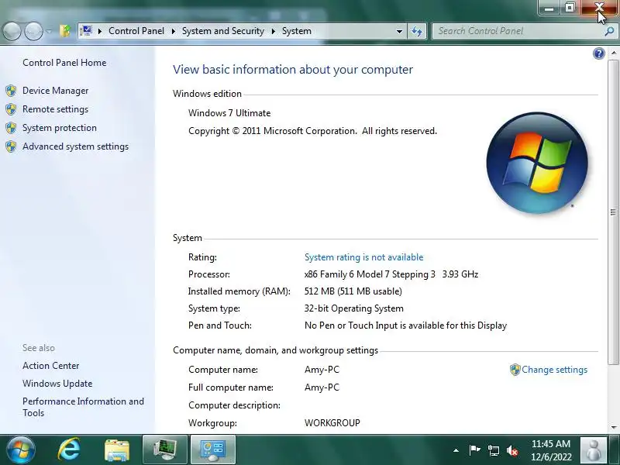Click the Refresh button beside address bar
620x465 pixels.
click(417, 31)
